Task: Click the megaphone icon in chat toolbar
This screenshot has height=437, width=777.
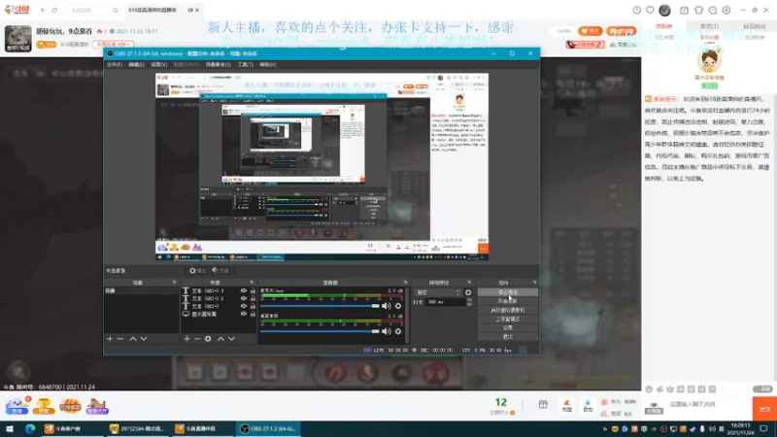Action: (659, 389)
